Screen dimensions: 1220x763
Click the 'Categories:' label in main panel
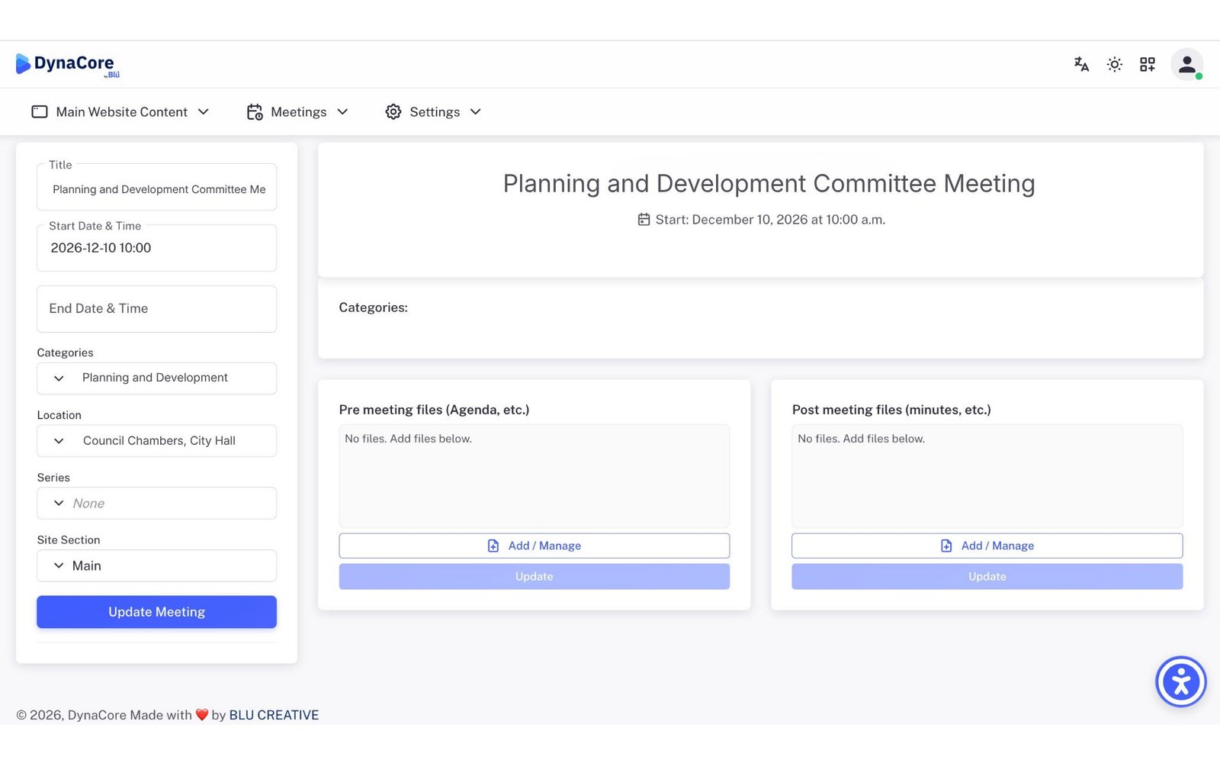point(373,307)
